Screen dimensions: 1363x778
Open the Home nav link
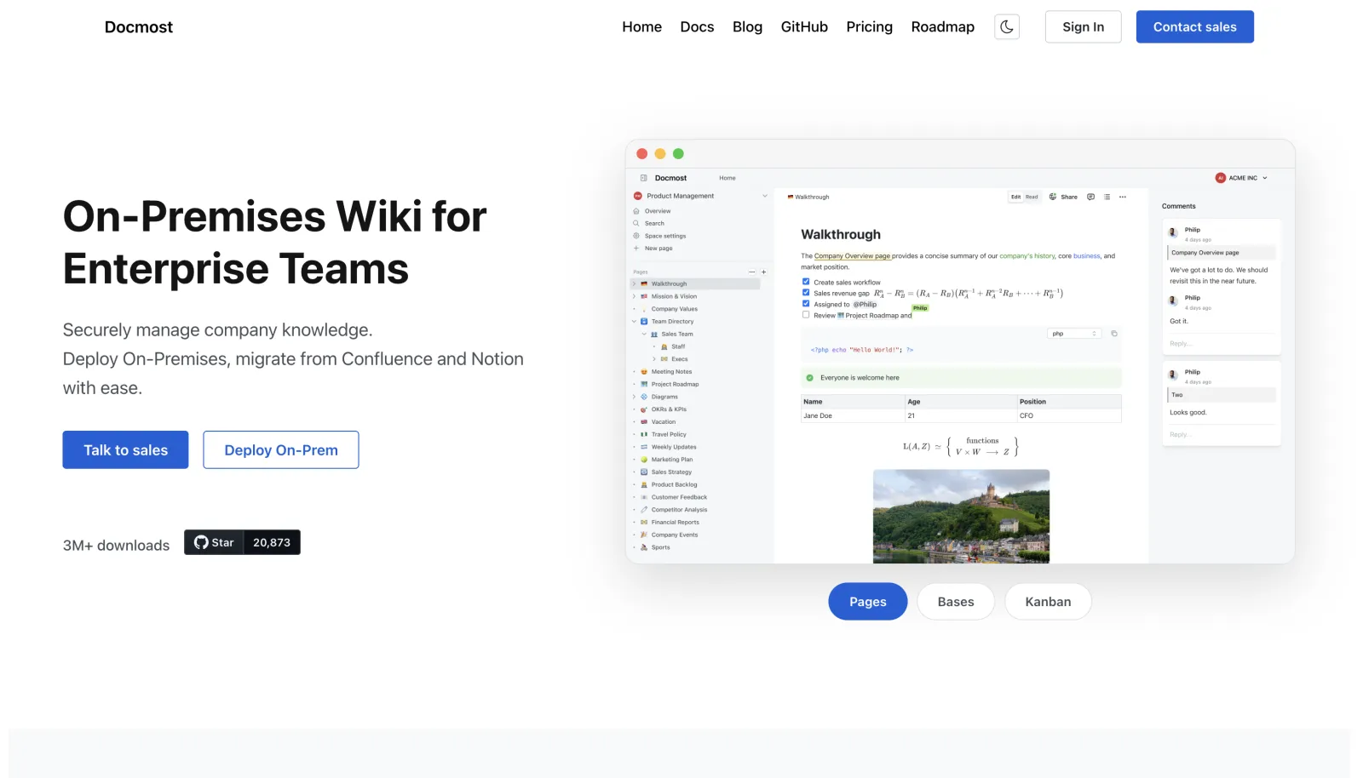pos(641,26)
